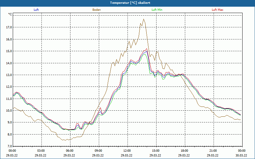The image size is (255, 159).
Task: Click the '8,0' y-axis value
Action: pyautogui.click(x=10, y=134)
